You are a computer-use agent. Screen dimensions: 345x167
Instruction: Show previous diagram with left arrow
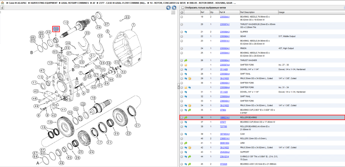[x=168, y=8]
